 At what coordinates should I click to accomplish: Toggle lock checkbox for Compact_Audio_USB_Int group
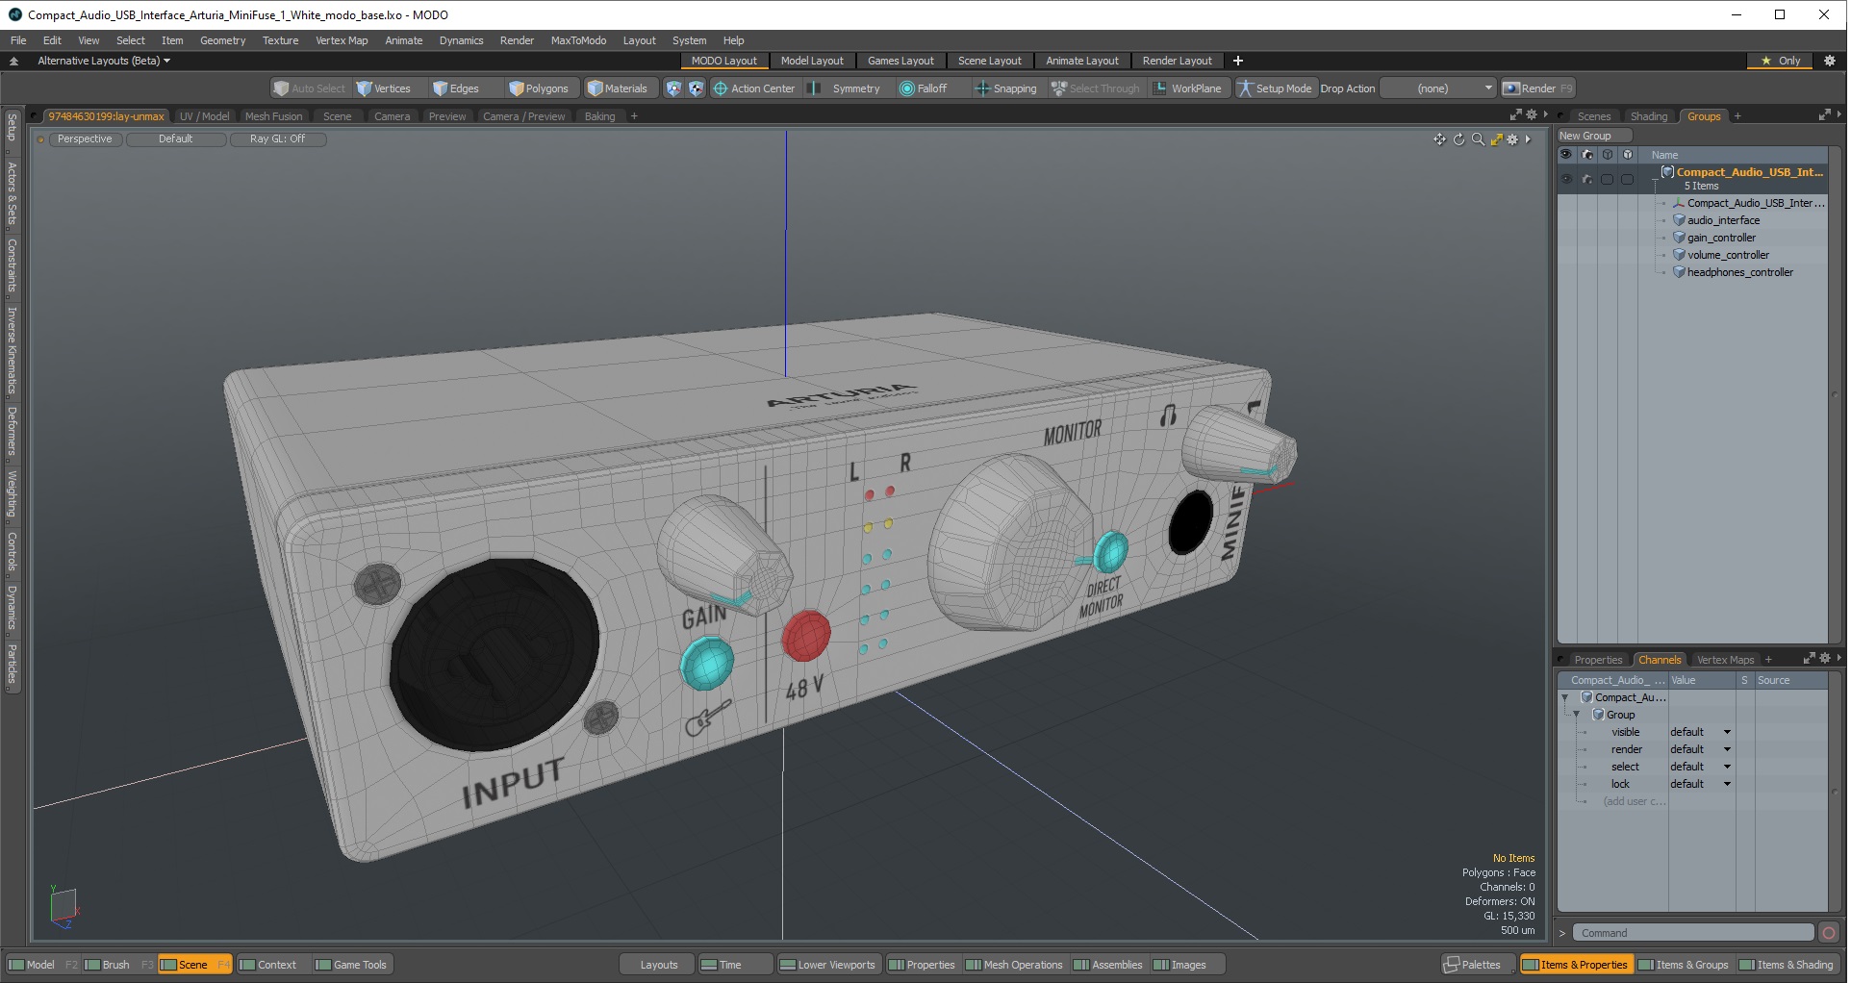pyautogui.click(x=1628, y=179)
